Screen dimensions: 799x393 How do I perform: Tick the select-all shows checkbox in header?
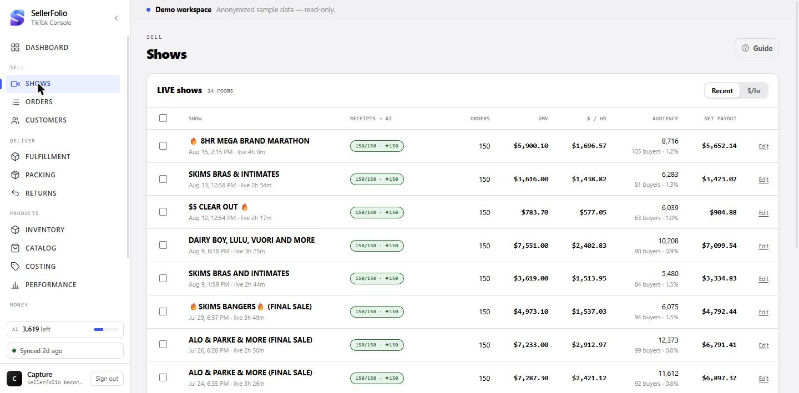click(x=163, y=118)
